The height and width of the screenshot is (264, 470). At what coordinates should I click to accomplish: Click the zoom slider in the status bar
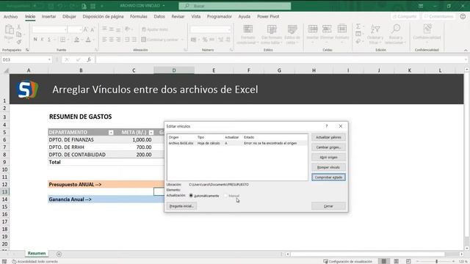pyautogui.click(x=436, y=261)
